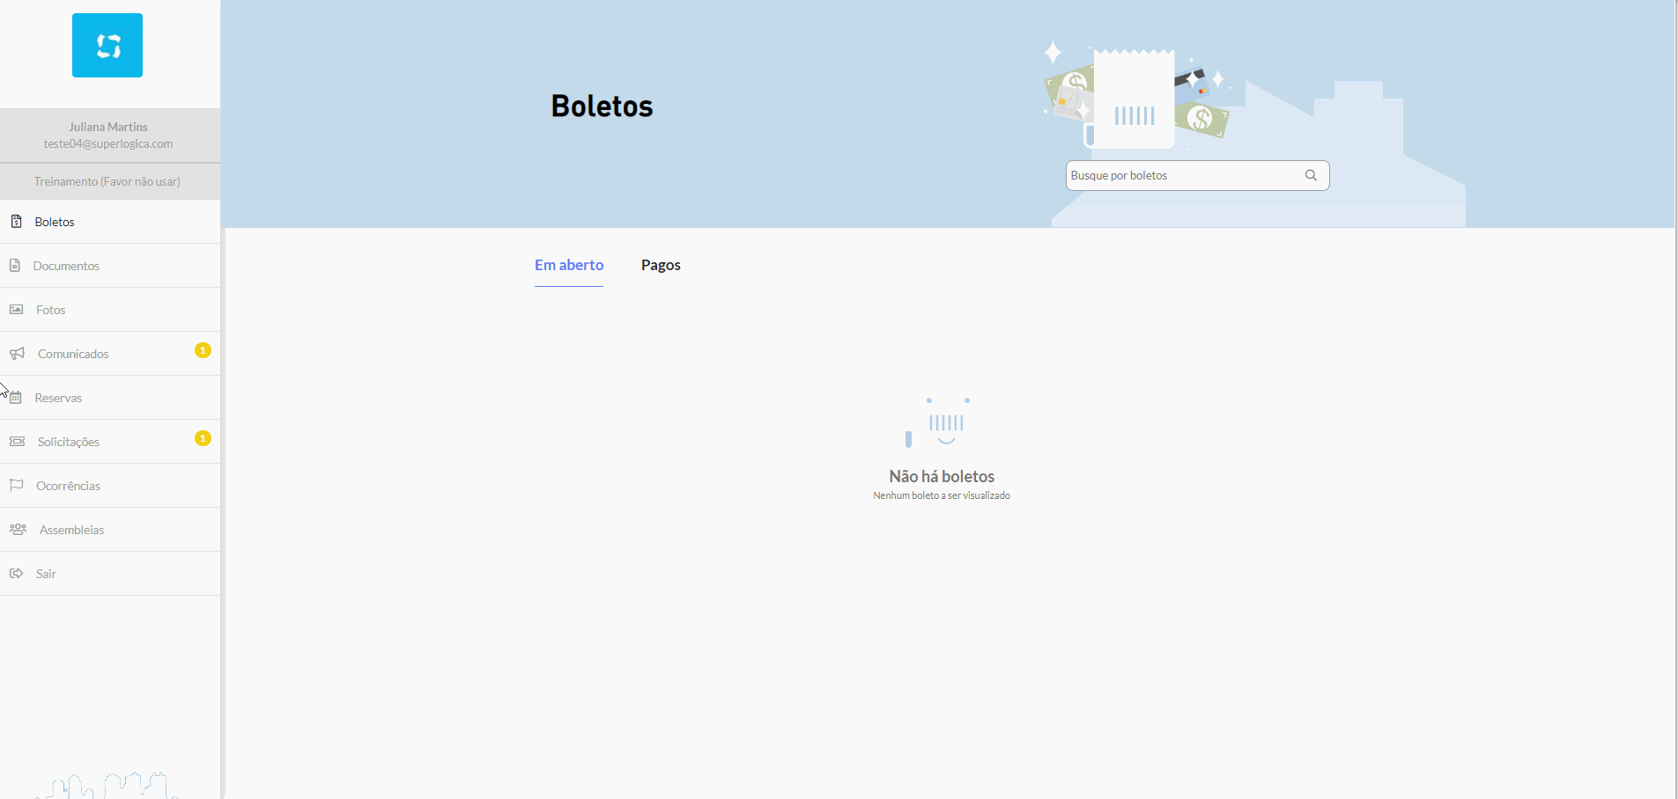The height and width of the screenshot is (799, 1678).
Task: Click the Sair logout icon
Action: click(16, 573)
